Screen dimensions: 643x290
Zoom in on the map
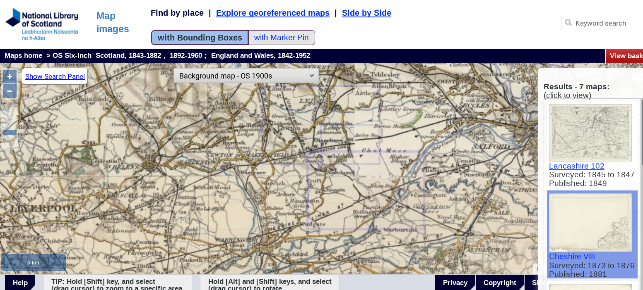click(10, 77)
